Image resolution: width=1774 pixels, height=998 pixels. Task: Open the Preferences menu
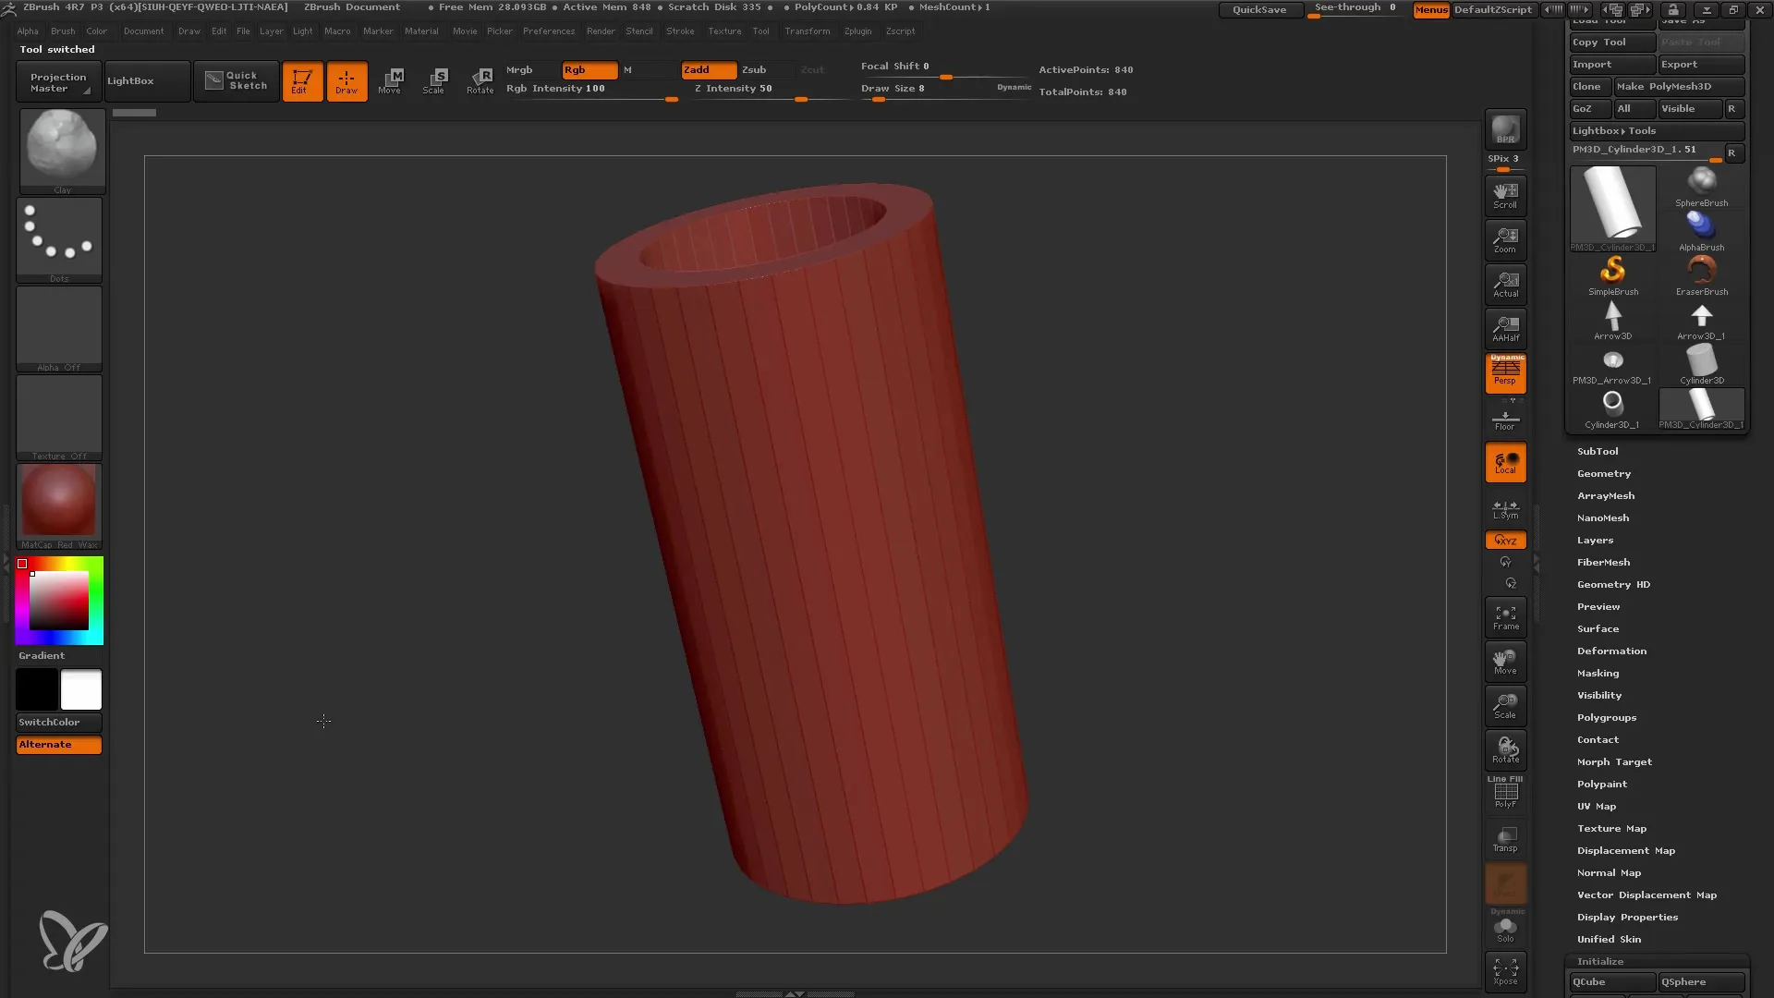pyautogui.click(x=546, y=30)
